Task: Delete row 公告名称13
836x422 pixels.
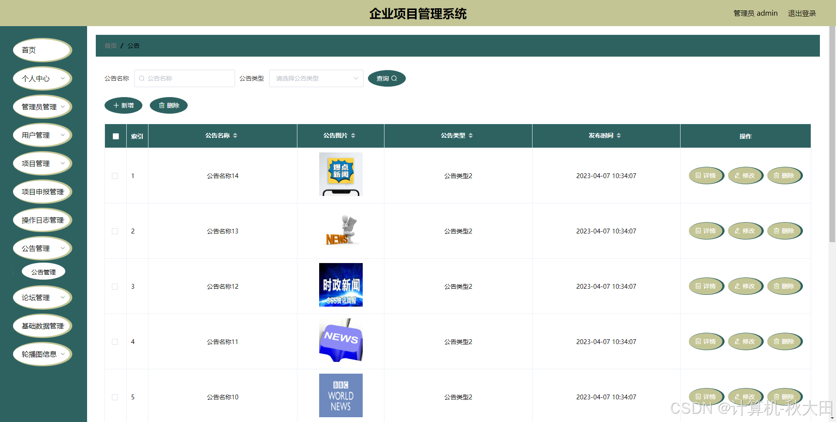Action: [x=784, y=231]
